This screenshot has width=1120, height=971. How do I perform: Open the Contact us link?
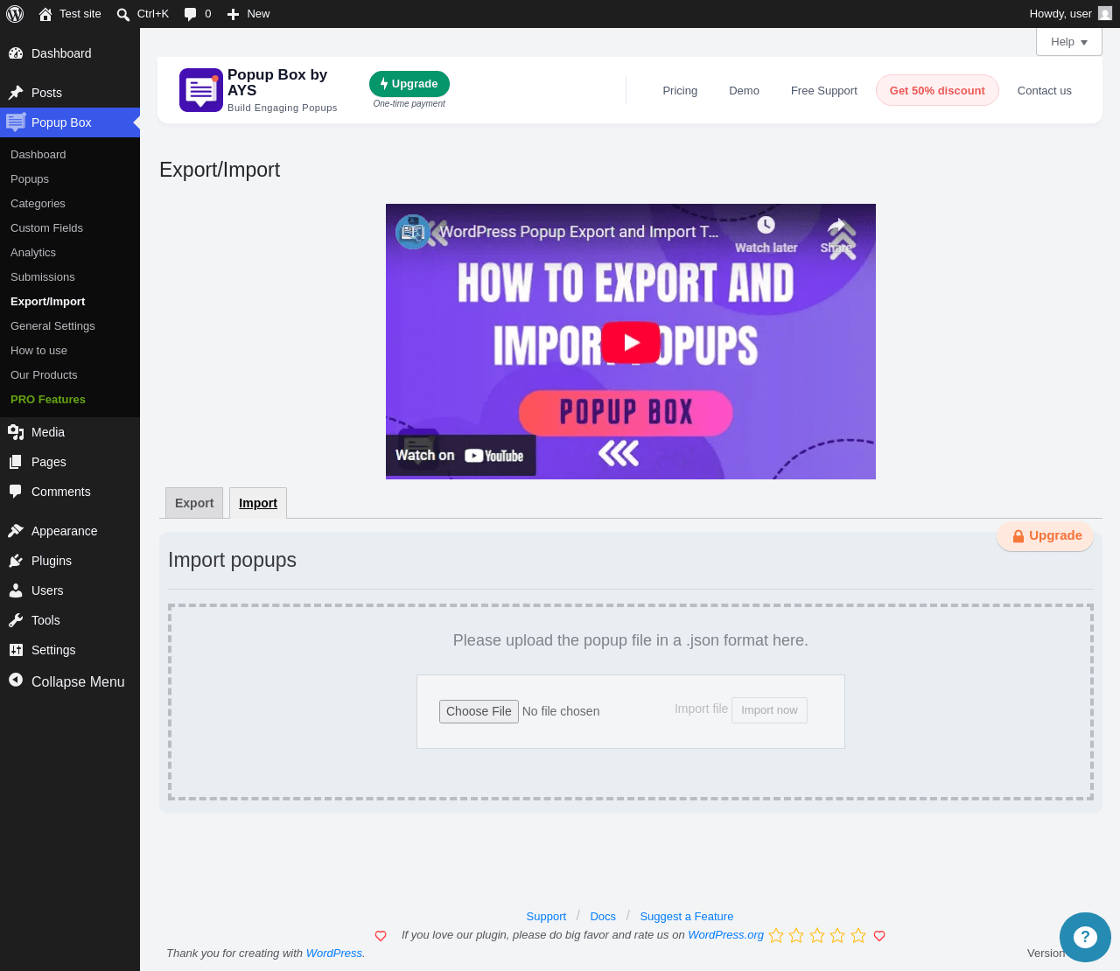(1045, 91)
